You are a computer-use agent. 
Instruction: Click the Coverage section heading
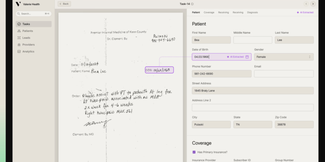(x=201, y=143)
